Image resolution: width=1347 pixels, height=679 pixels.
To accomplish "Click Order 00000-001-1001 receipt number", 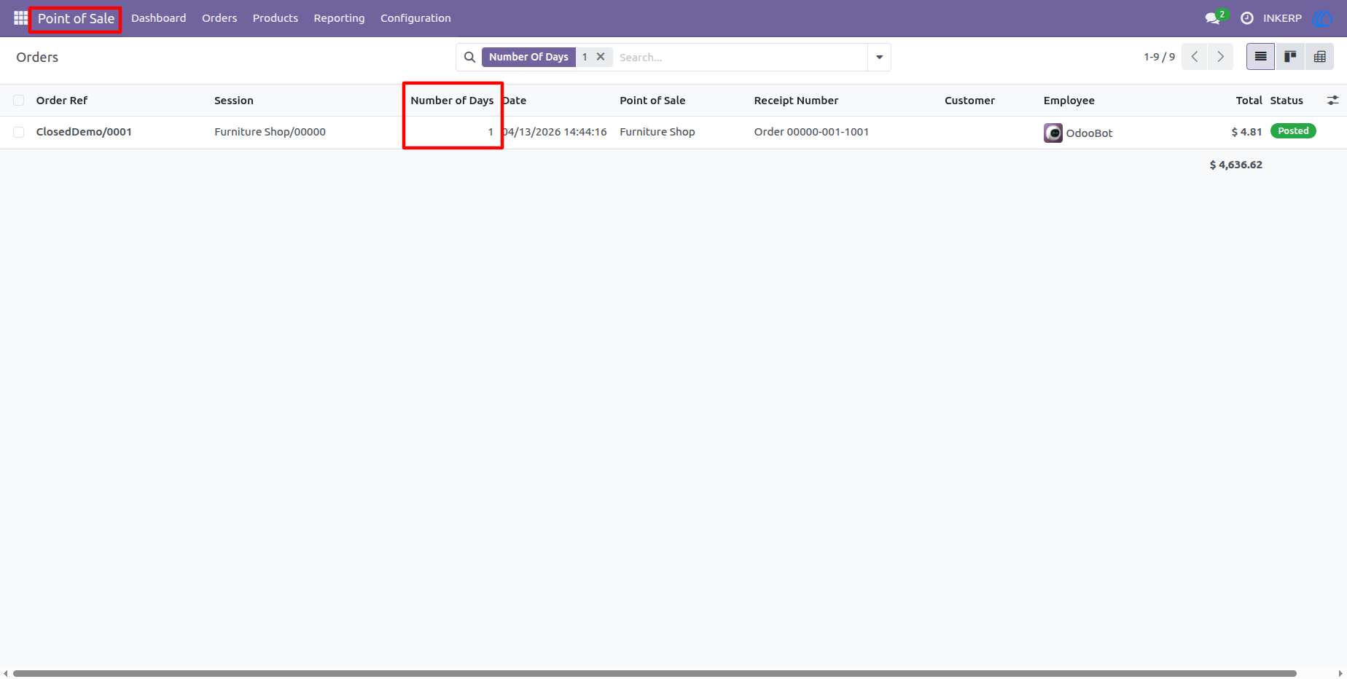I will [811, 132].
